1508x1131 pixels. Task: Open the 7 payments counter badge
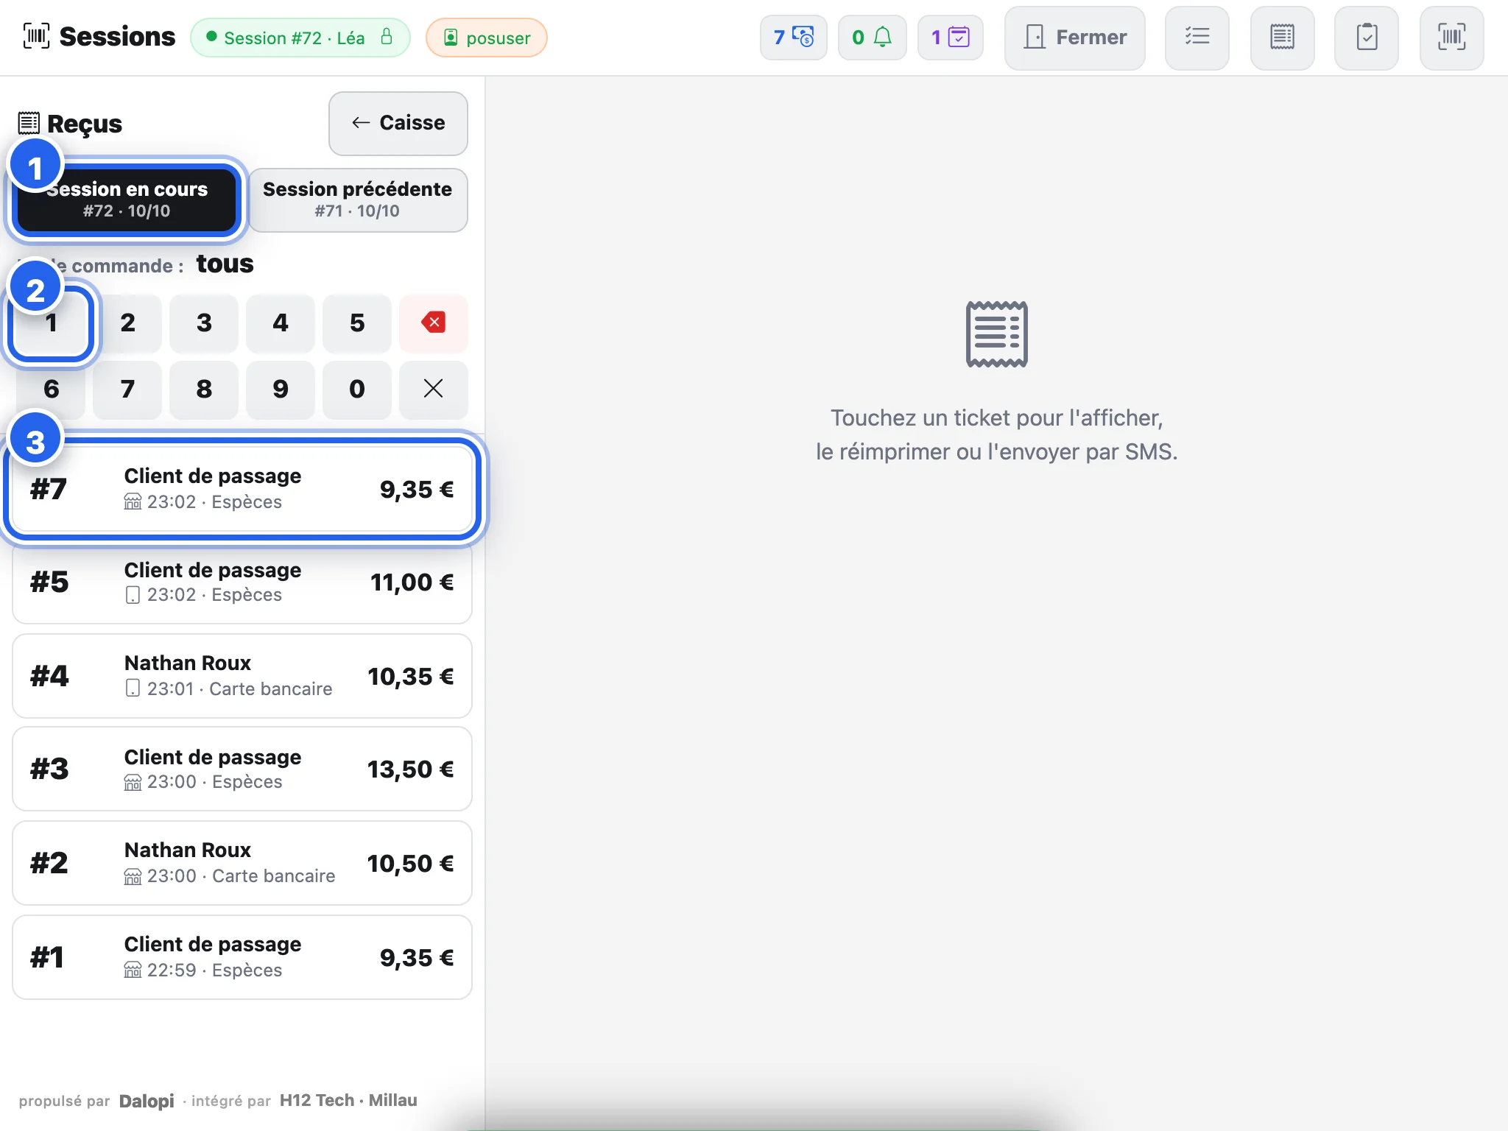794,38
